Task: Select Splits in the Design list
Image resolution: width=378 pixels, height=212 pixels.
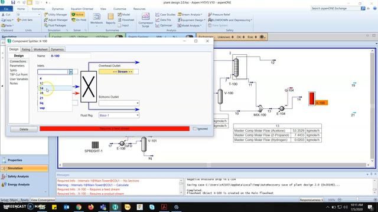Action: (x=13, y=70)
